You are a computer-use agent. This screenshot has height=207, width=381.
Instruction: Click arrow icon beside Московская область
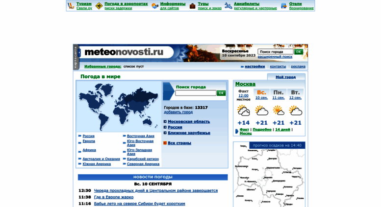pos(165,122)
